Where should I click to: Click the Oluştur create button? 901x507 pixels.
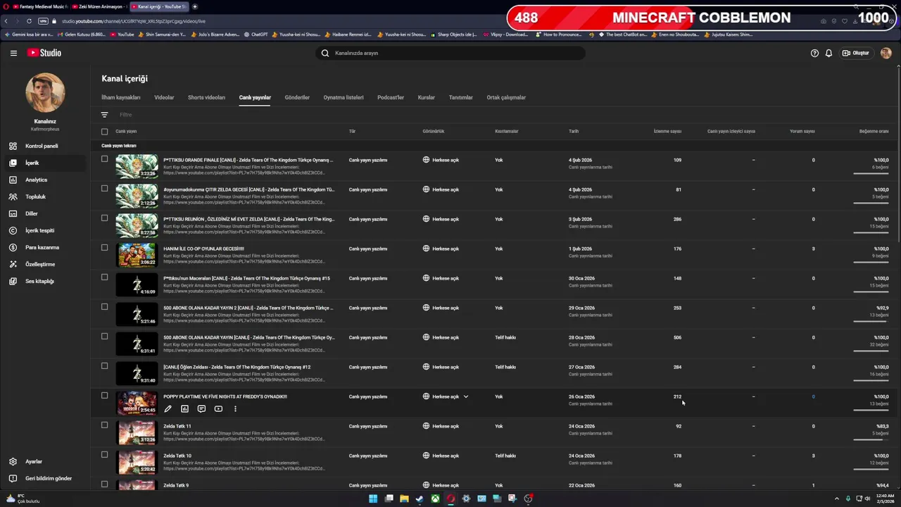click(x=856, y=53)
